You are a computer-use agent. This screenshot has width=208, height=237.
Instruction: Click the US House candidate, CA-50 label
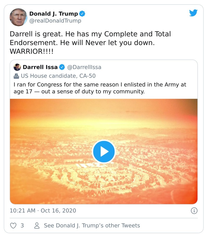pyautogui.click(x=58, y=76)
